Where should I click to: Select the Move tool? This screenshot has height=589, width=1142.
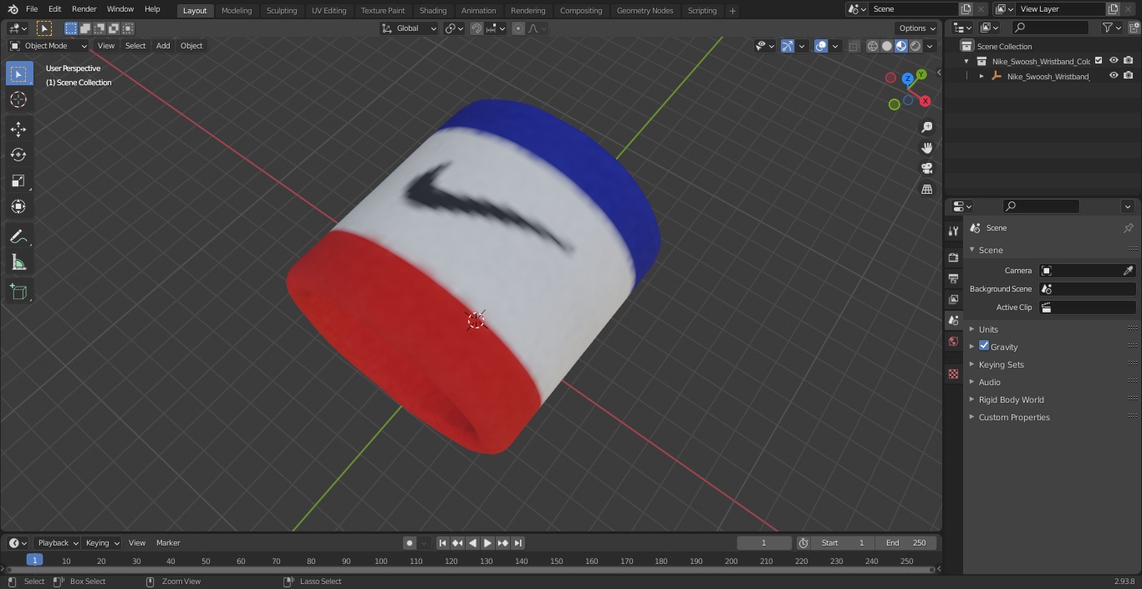click(18, 129)
